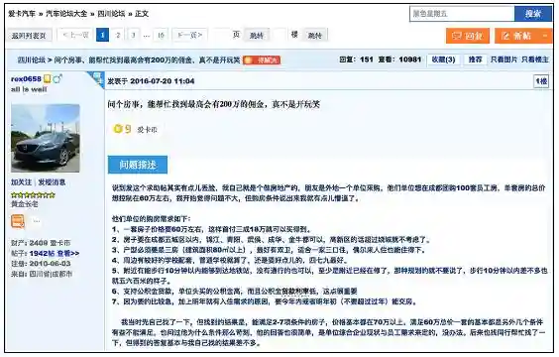Click the 四川论坛 link in the thread title bar

(32, 59)
